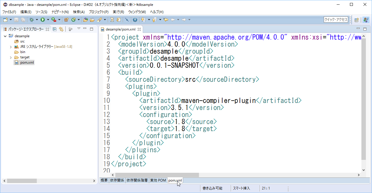
Task: Click the green Run button icon
Action: [x=43, y=20]
